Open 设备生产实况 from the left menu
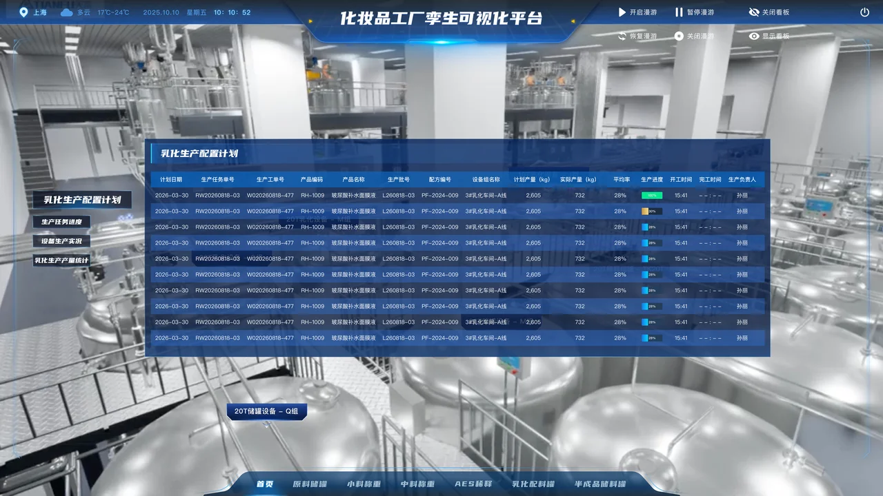 [x=61, y=241]
